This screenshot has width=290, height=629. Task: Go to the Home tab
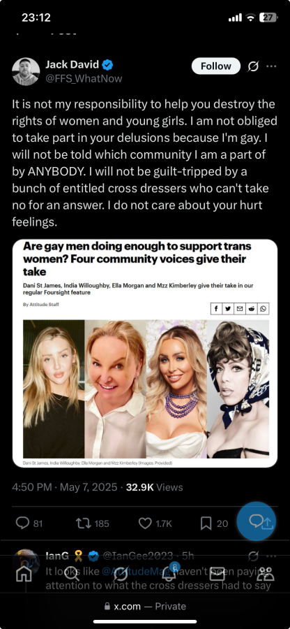[x=24, y=574]
